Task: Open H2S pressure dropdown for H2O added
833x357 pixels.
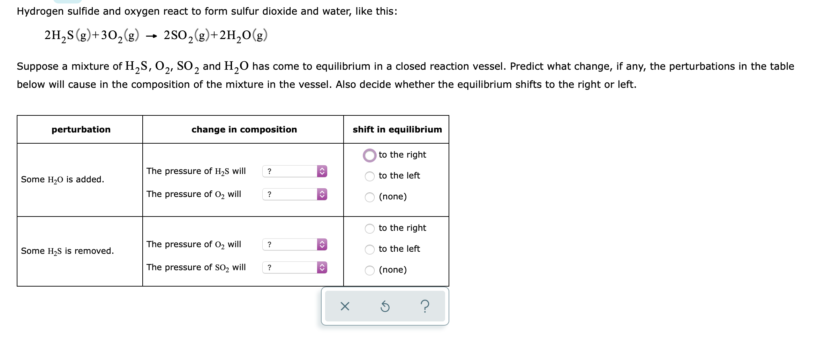Action: point(295,171)
